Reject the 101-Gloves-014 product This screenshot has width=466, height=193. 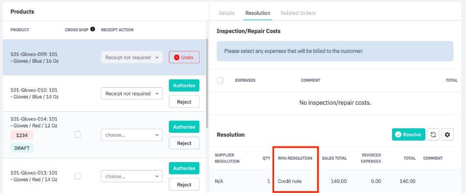pyautogui.click(x=184, y=143)
